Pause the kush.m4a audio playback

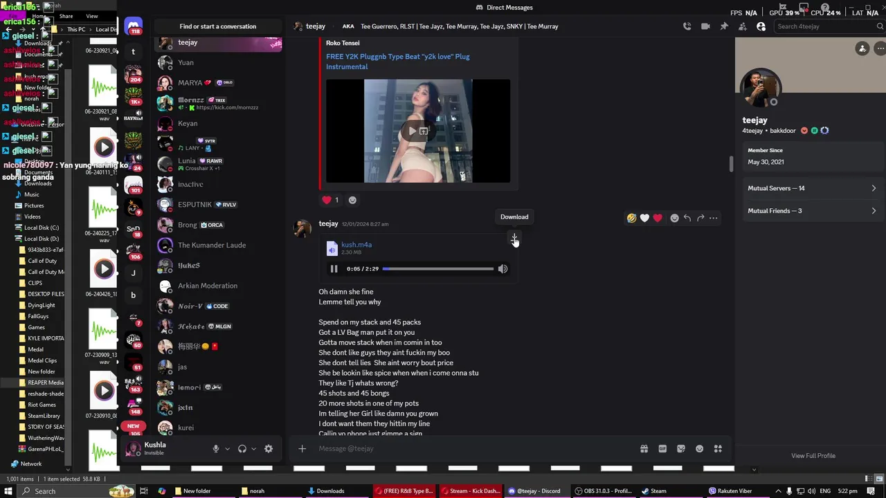point(334,269)
